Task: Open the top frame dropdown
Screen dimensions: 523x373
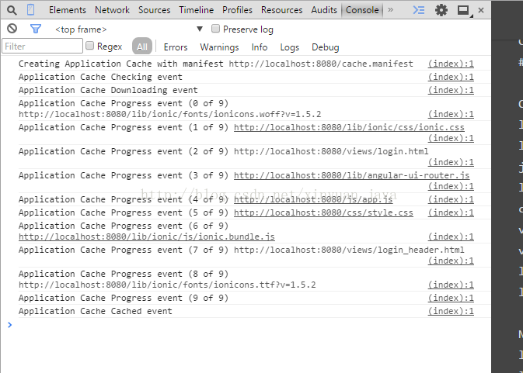Action: pyautogui.click(x=130, y=29)
